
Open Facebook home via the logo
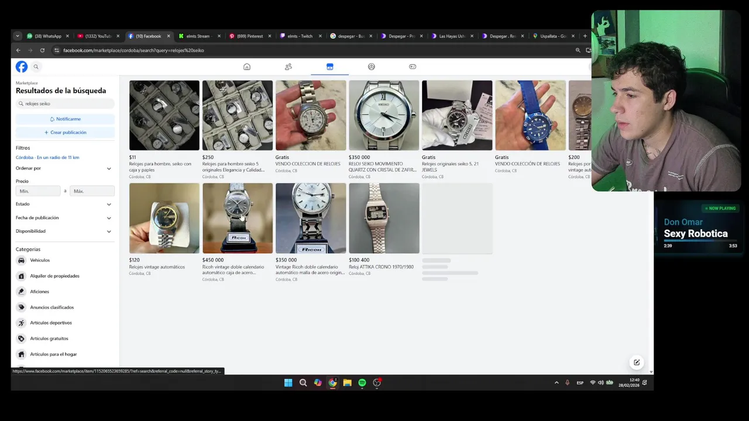[x=22, y=67]
